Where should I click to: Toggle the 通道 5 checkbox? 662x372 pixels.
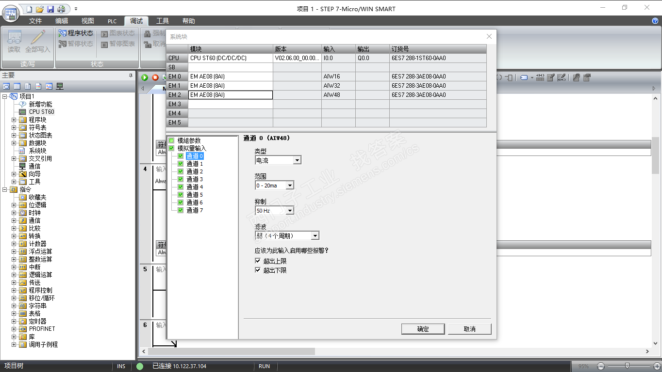[x=181, y=195]
